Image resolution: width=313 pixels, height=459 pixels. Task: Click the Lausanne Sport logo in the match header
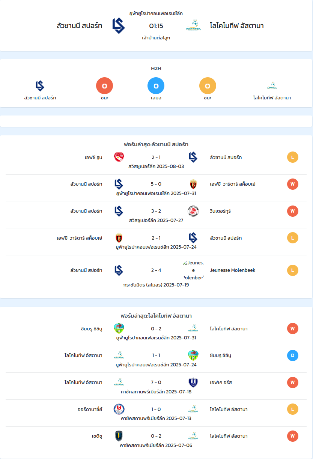coord(119,26)
